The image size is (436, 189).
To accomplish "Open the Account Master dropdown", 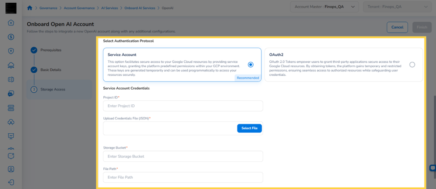I will [325, 7].
